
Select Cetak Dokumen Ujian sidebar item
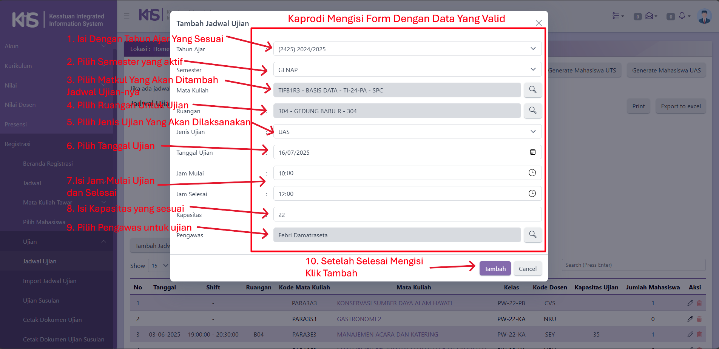(x=52, y=320)
